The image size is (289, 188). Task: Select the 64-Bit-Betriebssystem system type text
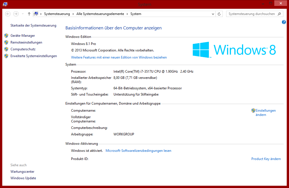148,88
